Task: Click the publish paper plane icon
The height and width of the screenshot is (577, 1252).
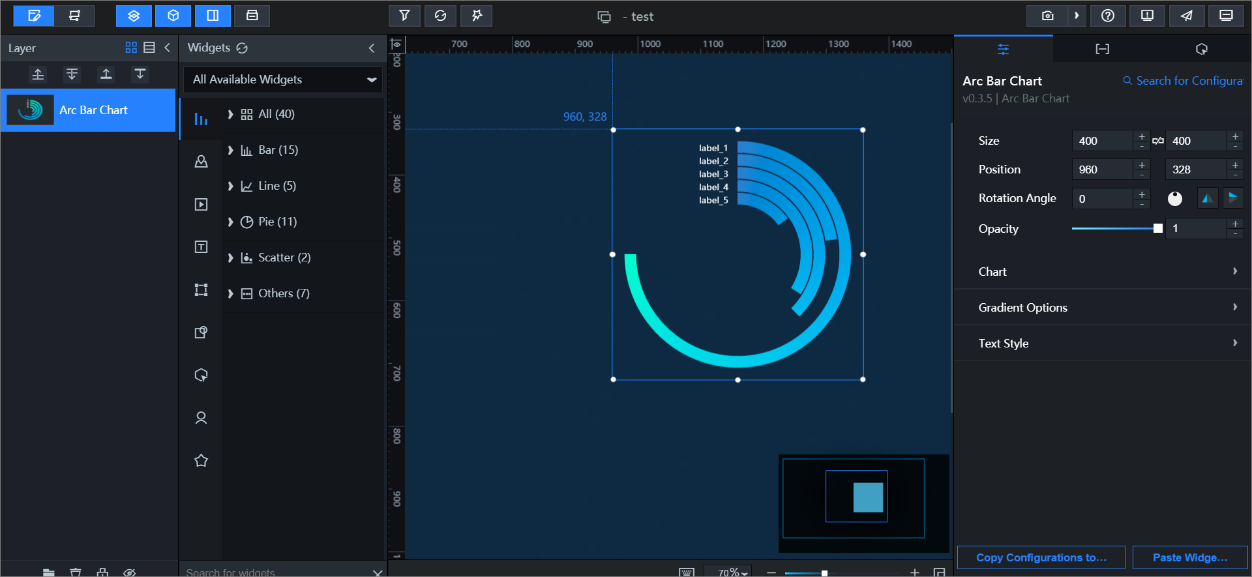Action: tap(1187, 16)
